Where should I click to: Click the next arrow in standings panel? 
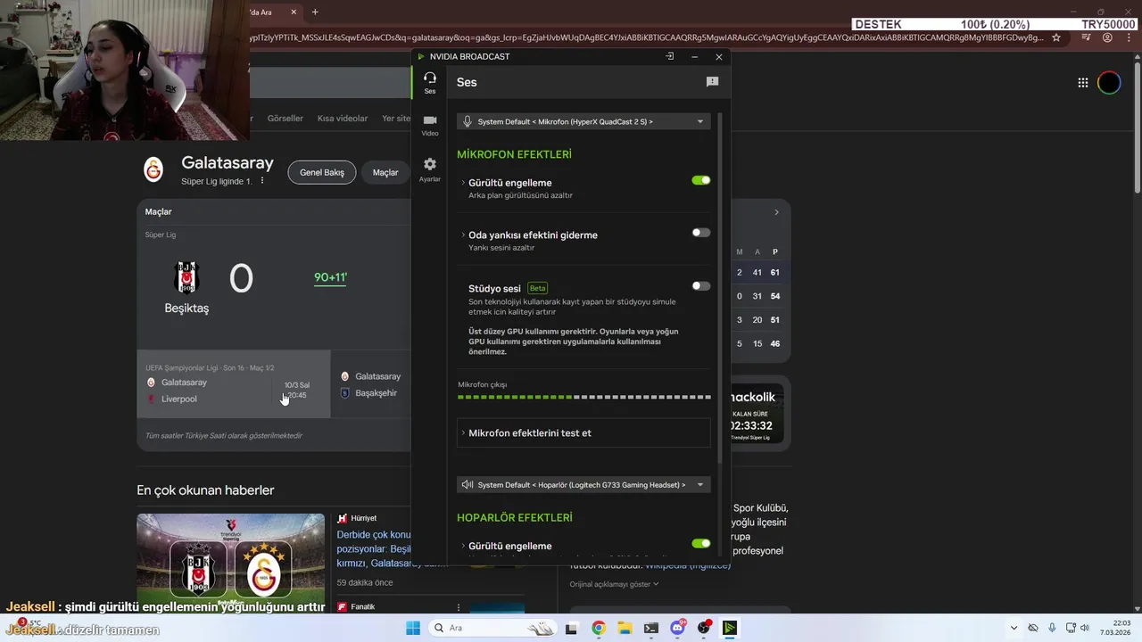pos(776,212)
